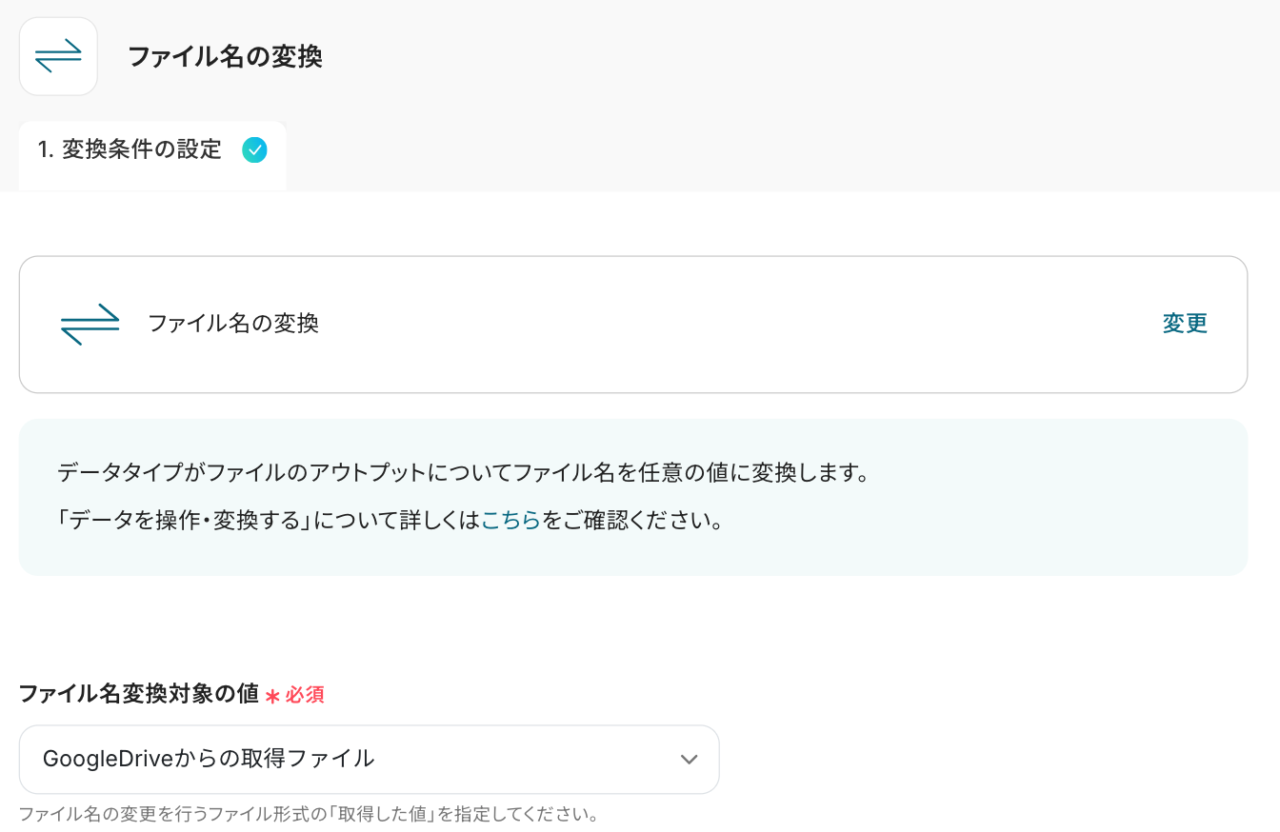Click the page title ファイル名の変換 in the header
This screenshot has width=1280, height=832.
[225, 57]
